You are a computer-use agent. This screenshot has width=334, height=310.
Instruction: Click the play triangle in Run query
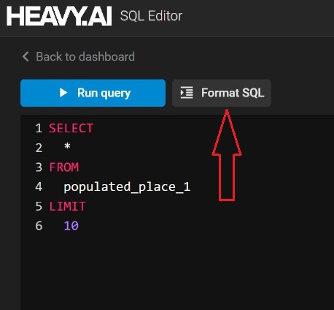63,93
